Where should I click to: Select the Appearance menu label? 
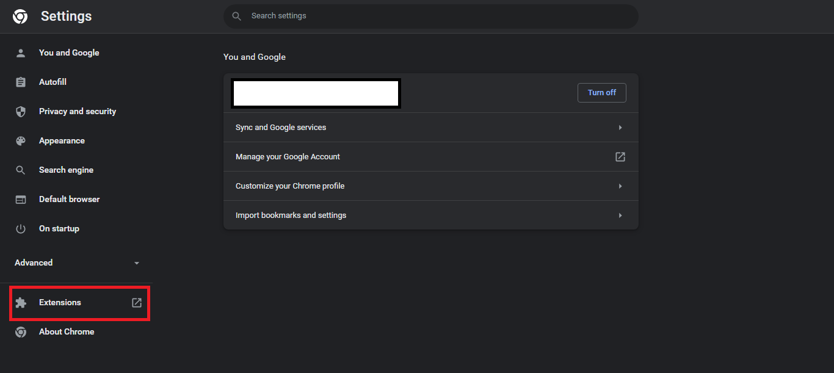[x=62, y=141]
